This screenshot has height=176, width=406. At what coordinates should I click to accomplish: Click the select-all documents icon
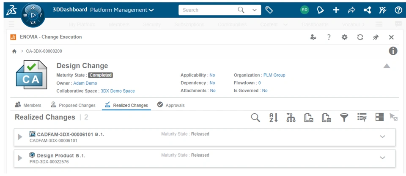pos(309,118)
